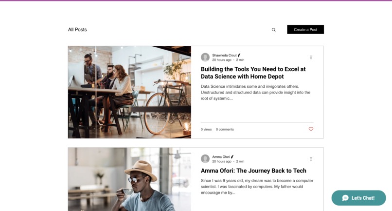Screen dimensions: 392x211
Task: Click the writer quill badge beside Shawneda Crout
Action: [239, 55]
